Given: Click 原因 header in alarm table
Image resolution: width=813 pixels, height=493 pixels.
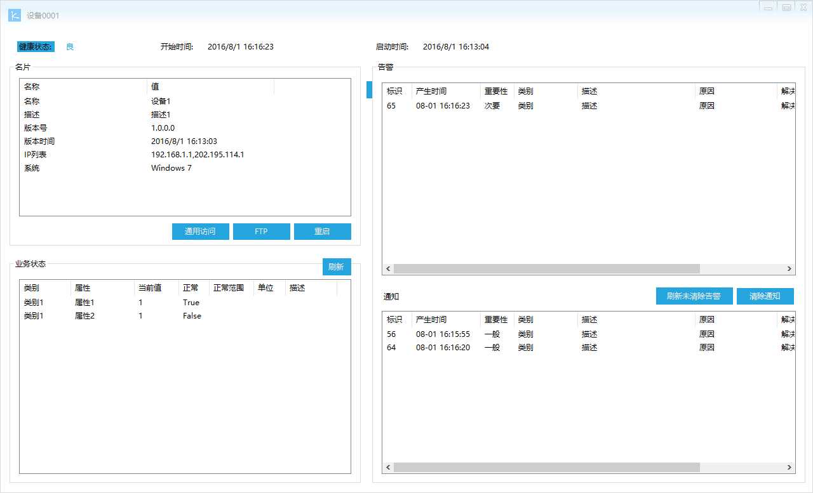Looking at the screenshot, I should click(736, 91).
